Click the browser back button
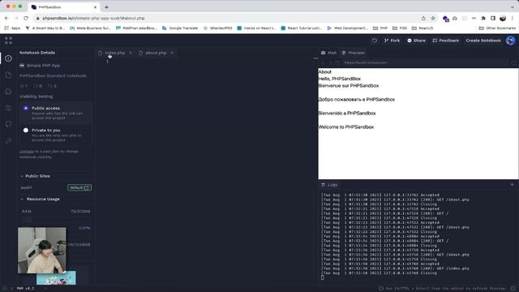The height and width of the screenshot is (292, 519). point(6,18)
